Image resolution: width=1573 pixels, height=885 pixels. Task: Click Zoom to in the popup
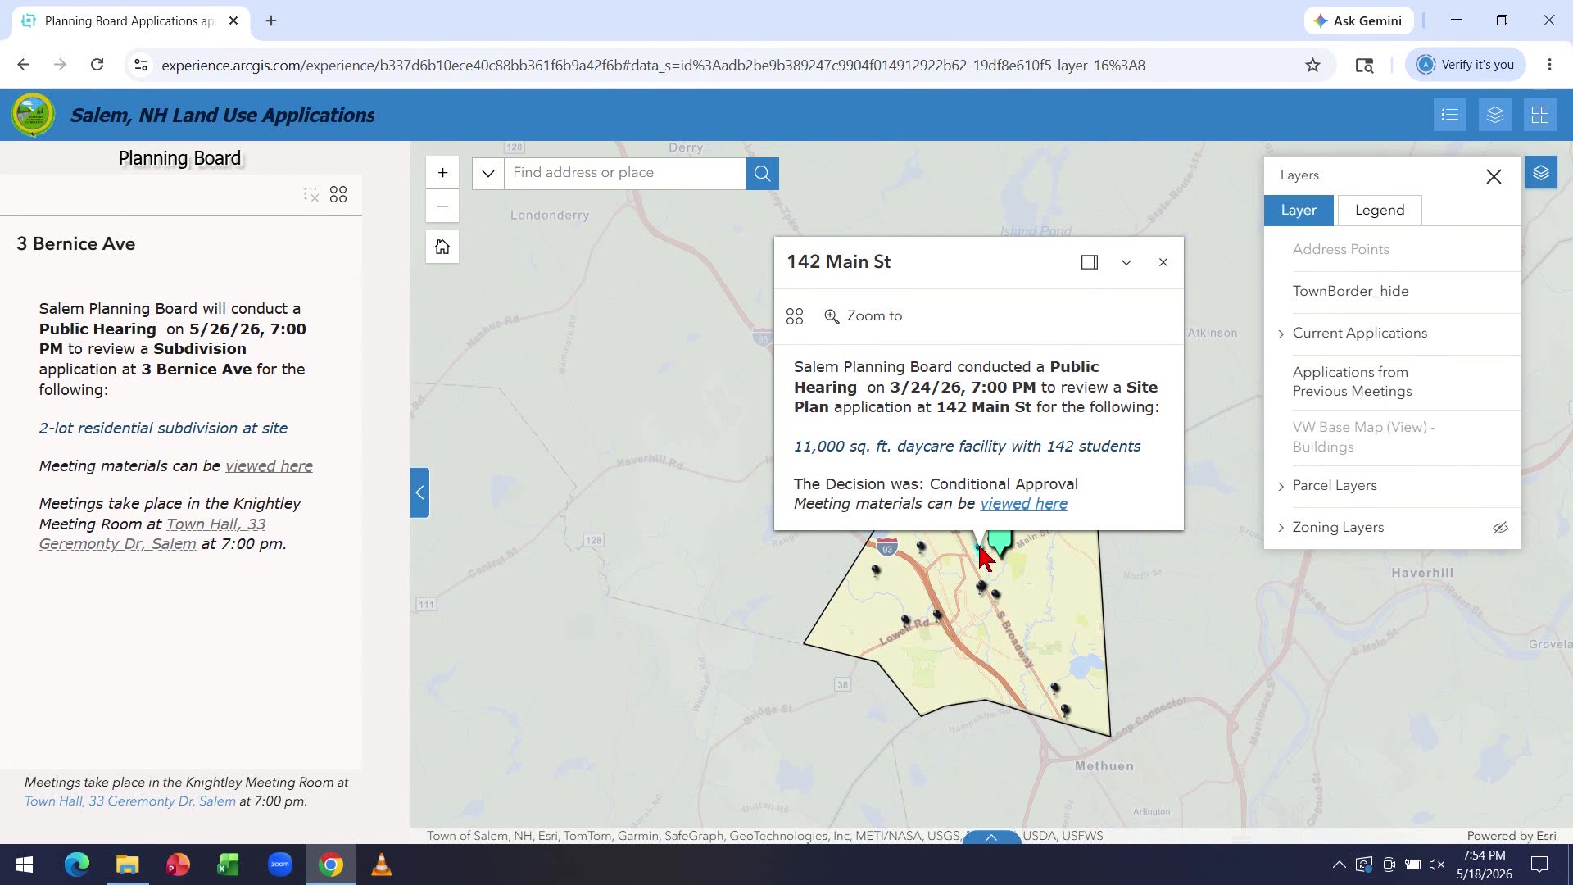[864, 316]
